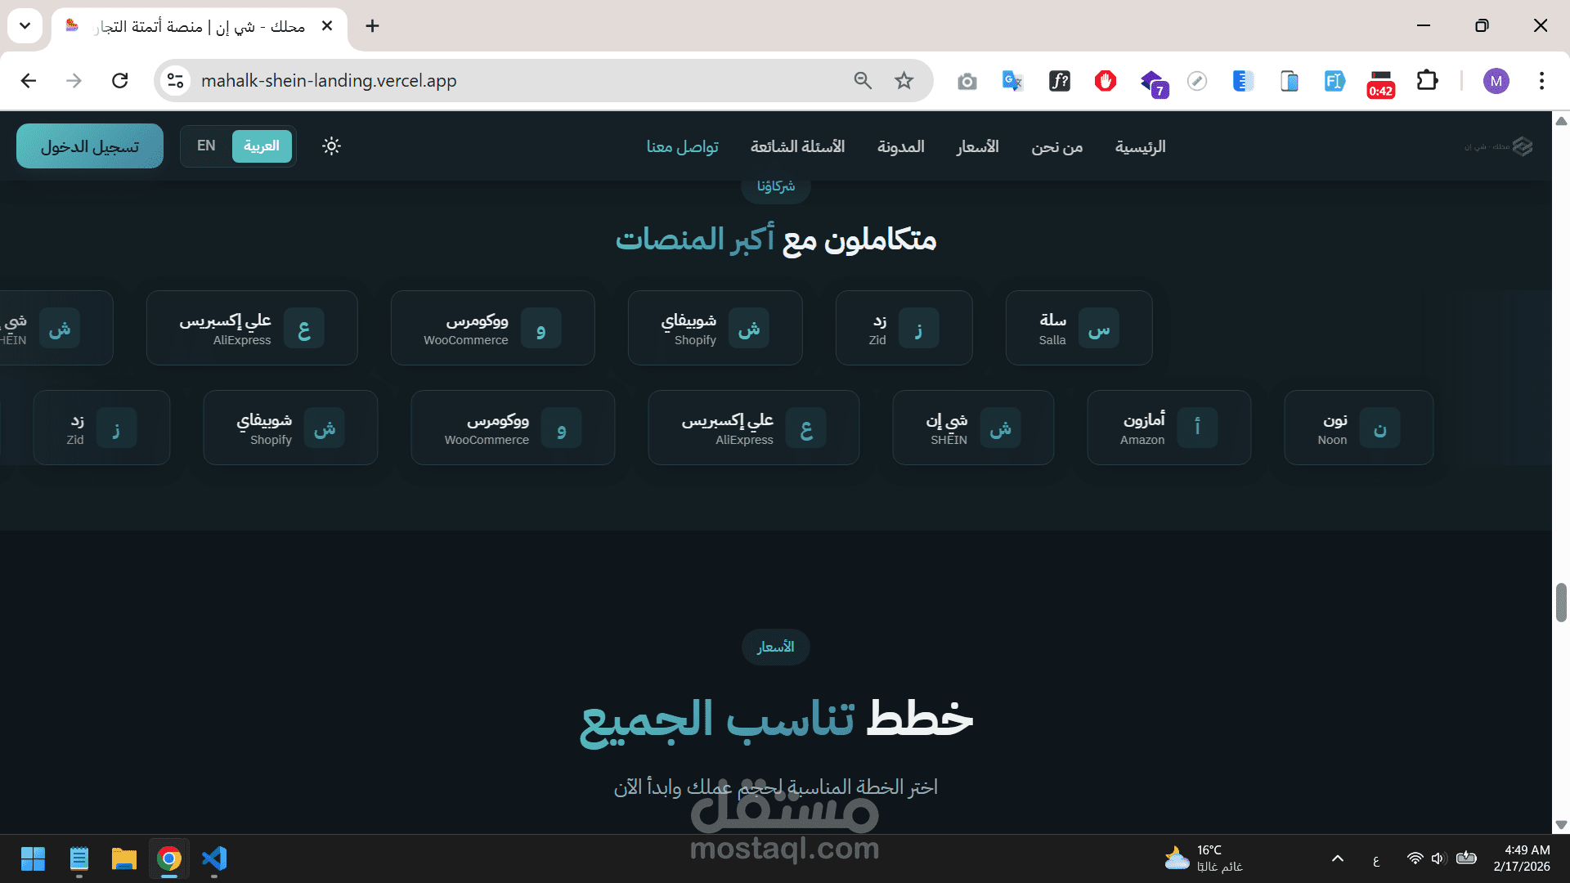Open Visual Studio Code from taskbar

214,858
